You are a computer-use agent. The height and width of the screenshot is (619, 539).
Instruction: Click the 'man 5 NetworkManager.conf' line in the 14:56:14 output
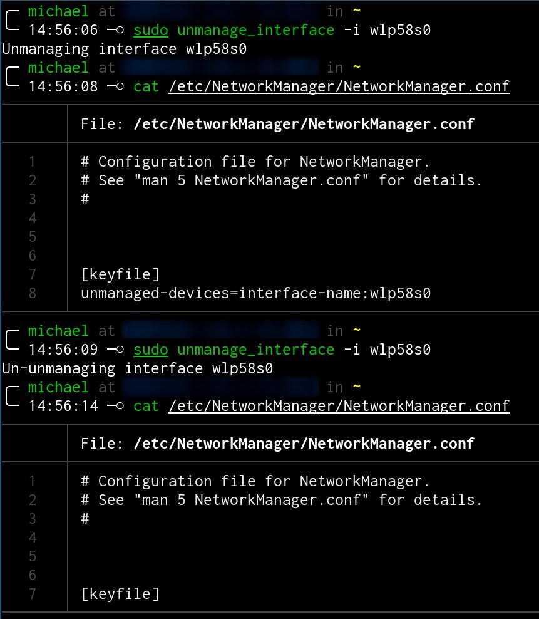(281, 500)
